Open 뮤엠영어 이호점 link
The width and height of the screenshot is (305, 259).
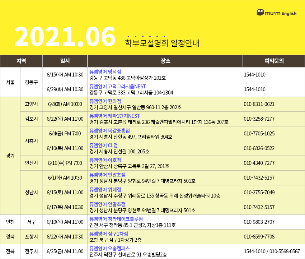coord(105,160)
